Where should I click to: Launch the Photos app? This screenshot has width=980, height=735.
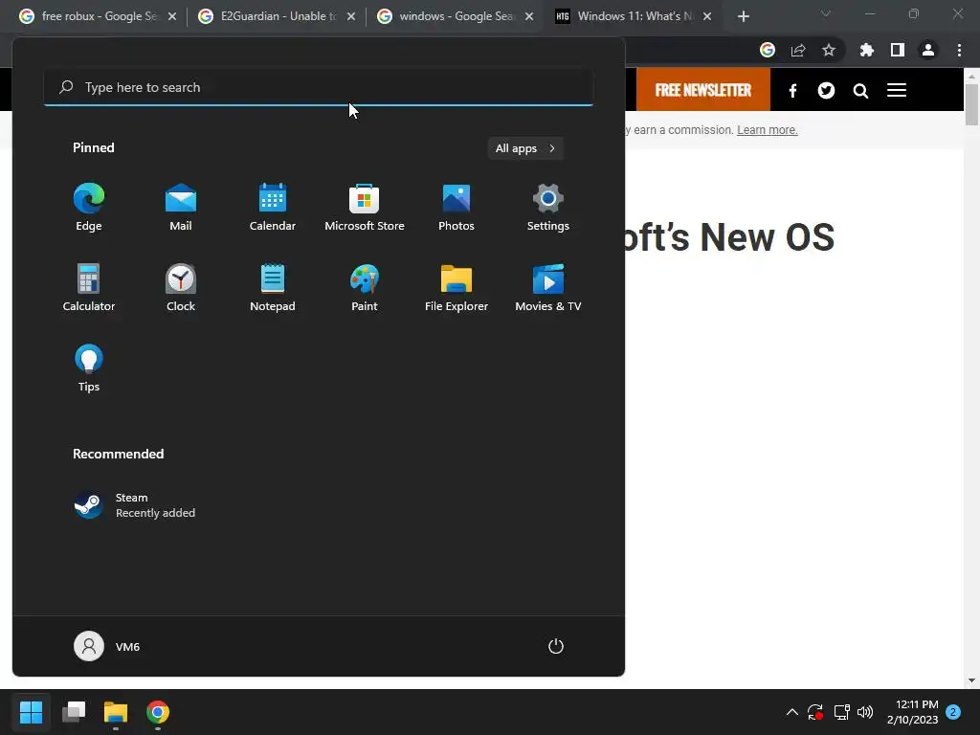[x=457, y=208]
